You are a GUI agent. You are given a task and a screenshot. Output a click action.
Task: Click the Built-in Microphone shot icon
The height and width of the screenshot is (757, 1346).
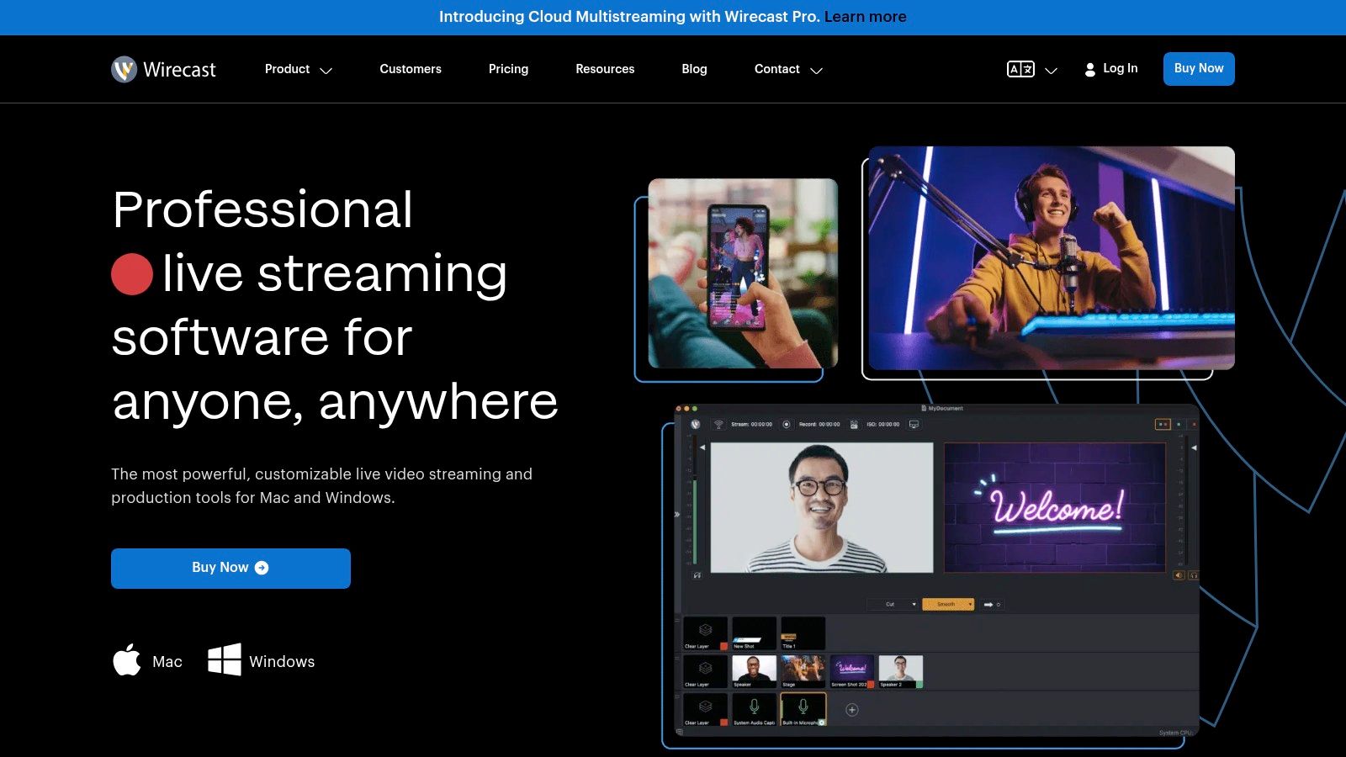coord(803,706)
